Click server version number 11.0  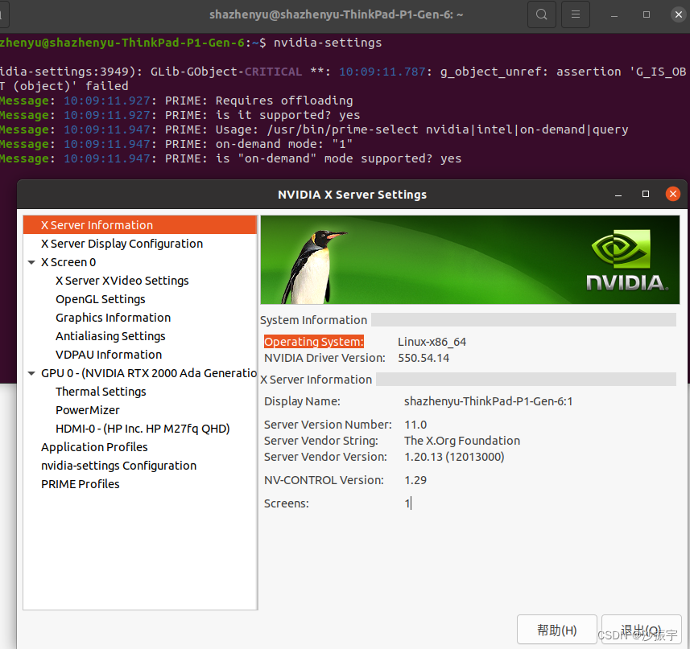(415, 425)
